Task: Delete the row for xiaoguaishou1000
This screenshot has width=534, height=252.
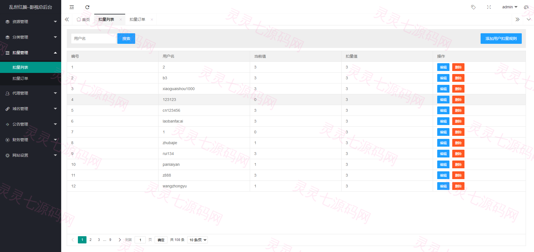Action: point(458,89)
